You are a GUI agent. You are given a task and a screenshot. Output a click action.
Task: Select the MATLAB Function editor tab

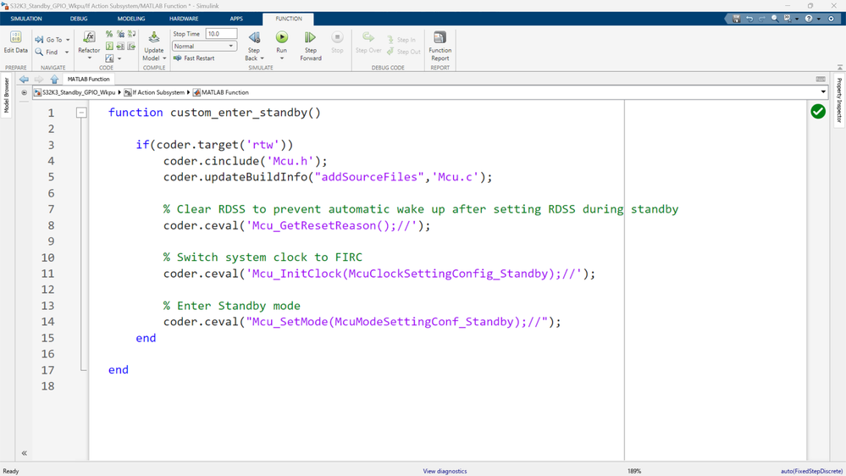click(88, 79)
